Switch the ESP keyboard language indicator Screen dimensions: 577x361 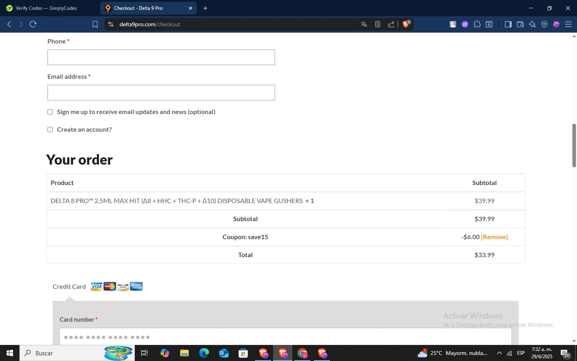point(521,353)
